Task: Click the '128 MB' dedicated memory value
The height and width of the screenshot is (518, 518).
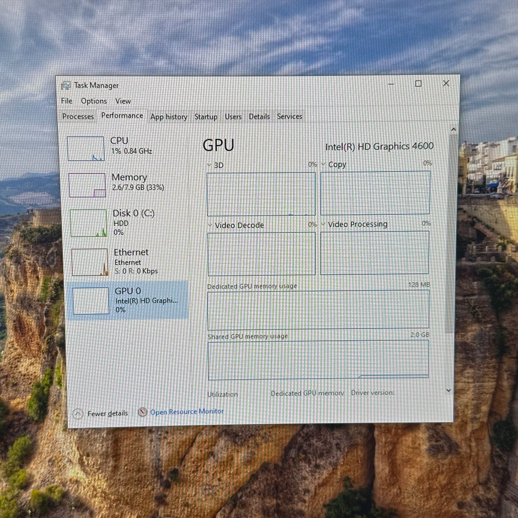Action: coord(419,285)
